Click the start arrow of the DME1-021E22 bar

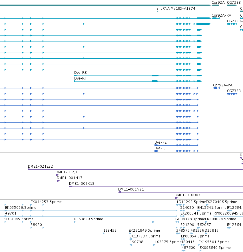[29, 169]
